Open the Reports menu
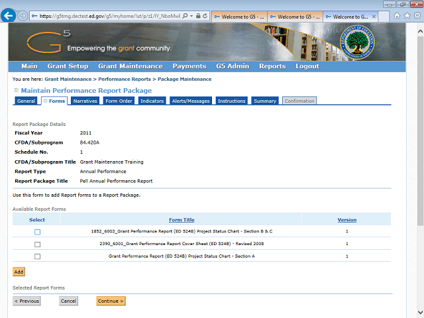Viewport: 424px width, 318px height. 272,66
